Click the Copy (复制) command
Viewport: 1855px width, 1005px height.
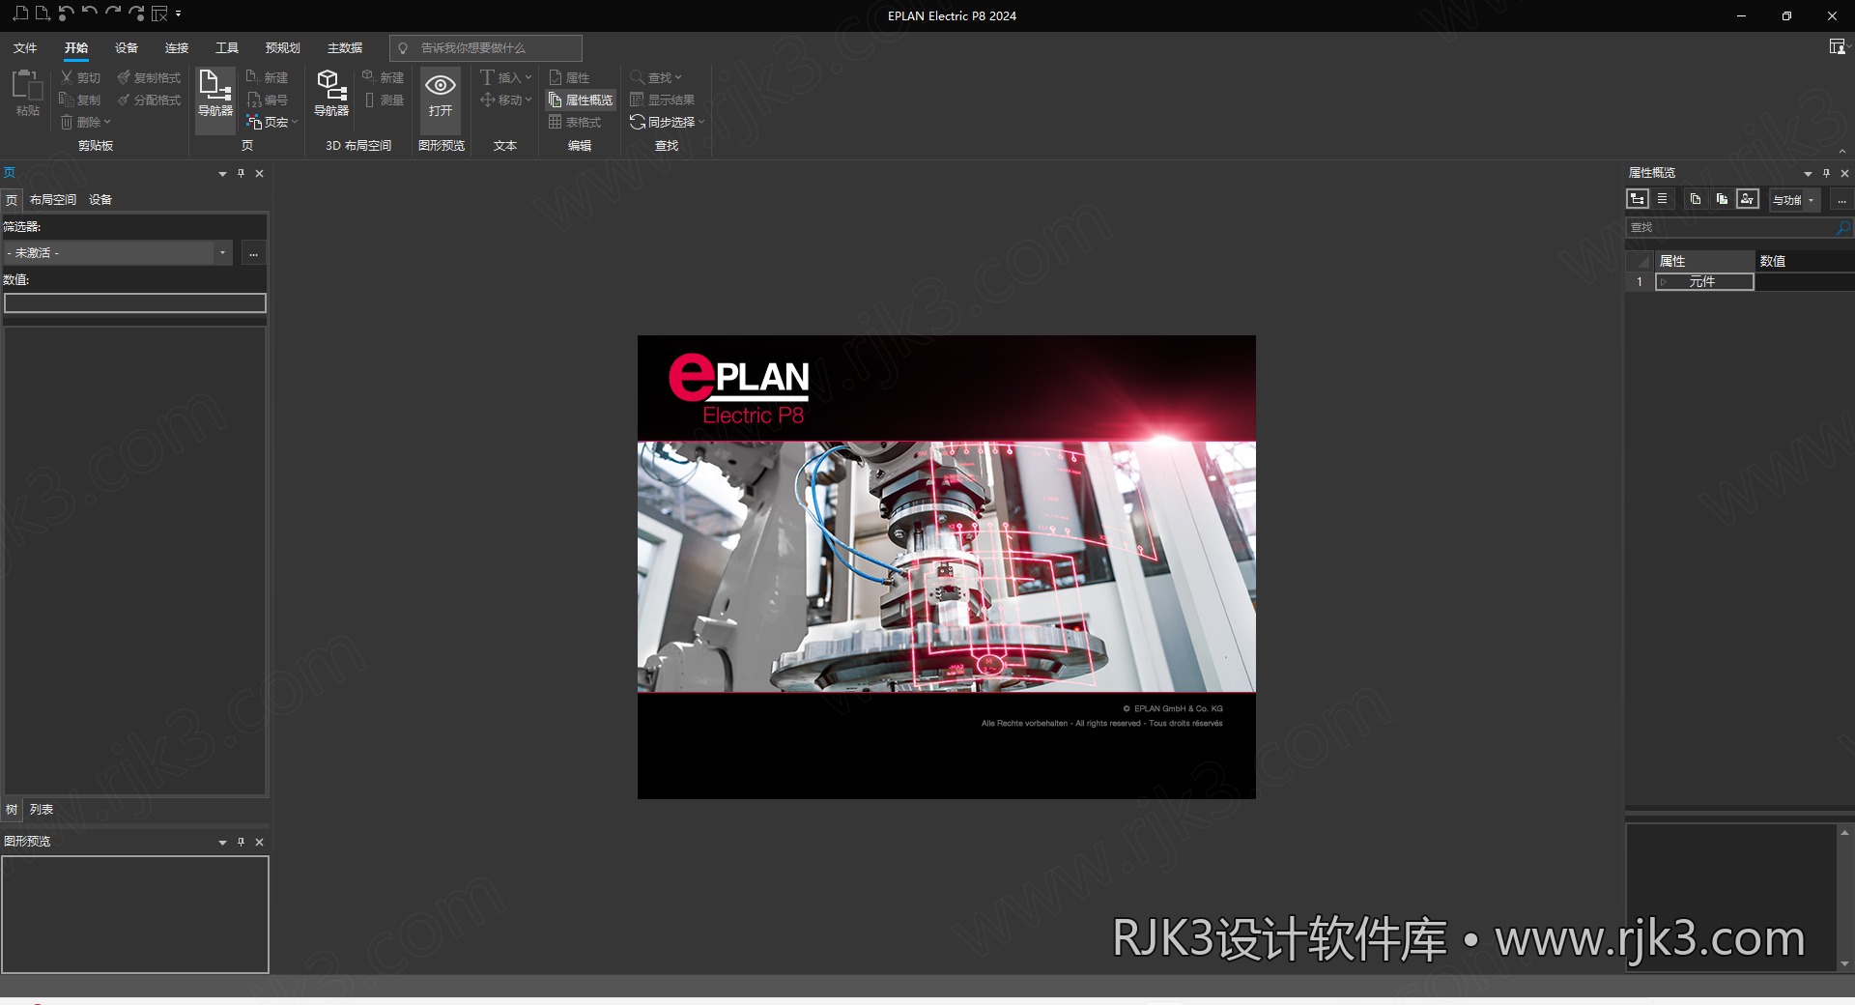tap(80, 100)
